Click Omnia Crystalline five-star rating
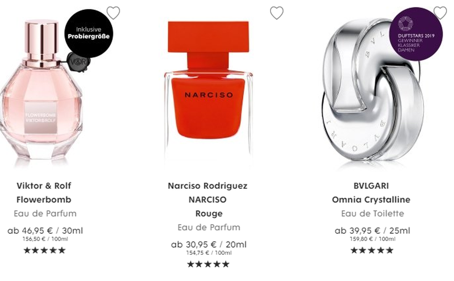 [372, 250]
